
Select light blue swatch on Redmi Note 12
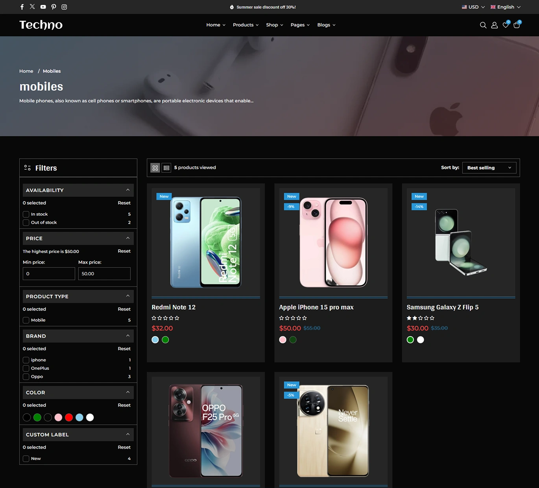pos(155,340)
